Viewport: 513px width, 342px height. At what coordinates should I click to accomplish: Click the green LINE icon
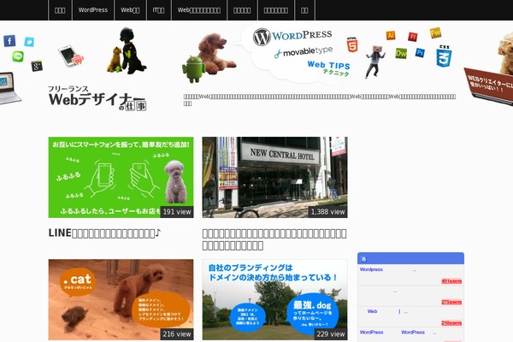(x=18, y=56)
